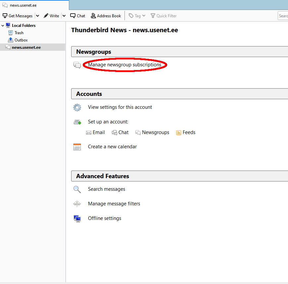The image size is (288, 284).
Task: Set up a Newsgroups account
Action: [152, 132]
